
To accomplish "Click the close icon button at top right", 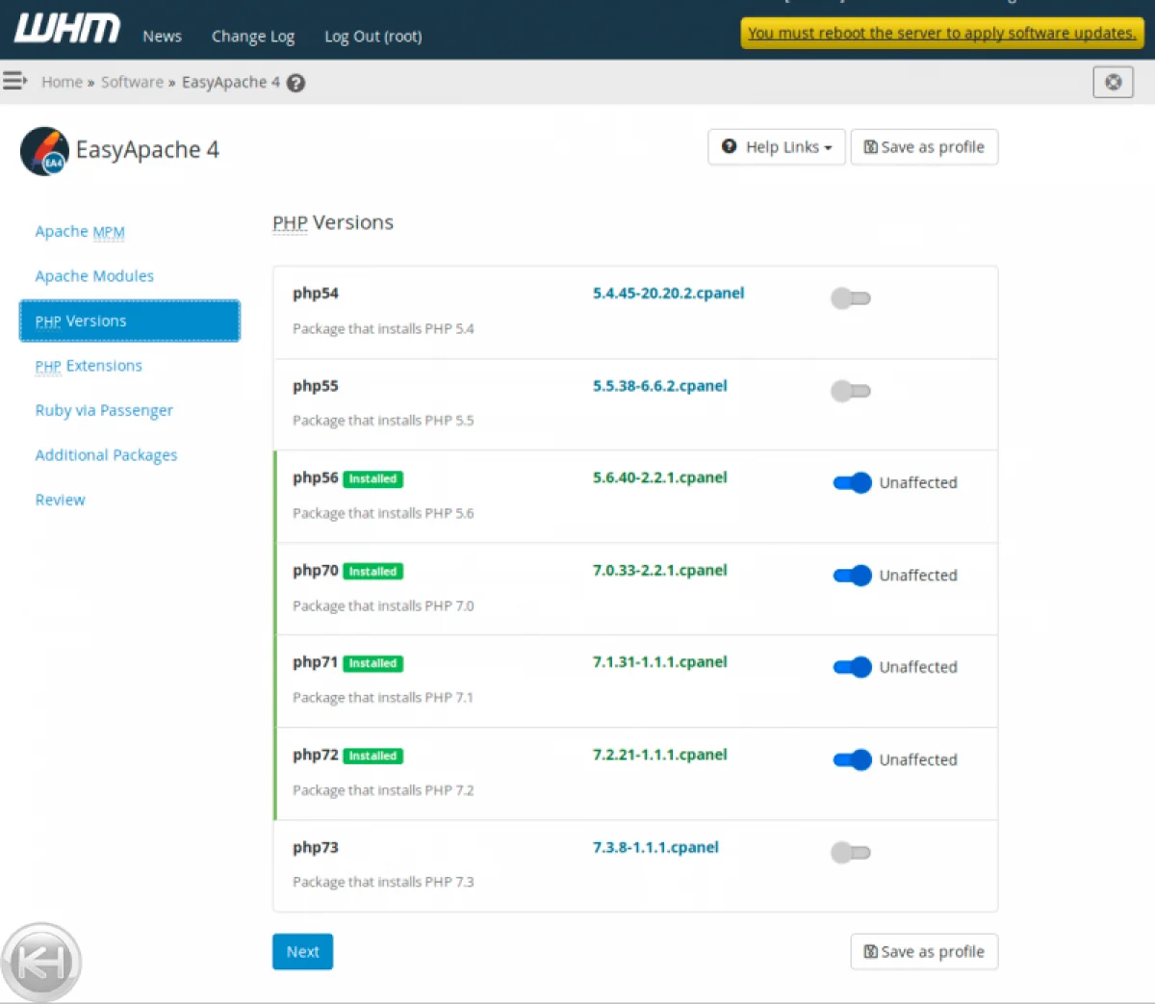I will (1113, 82).
